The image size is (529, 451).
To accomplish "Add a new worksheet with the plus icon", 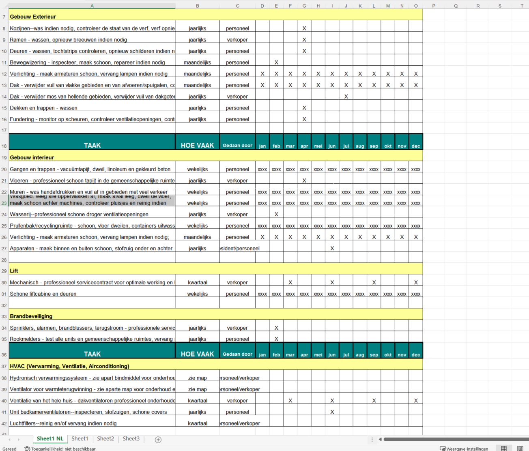I will (x=158, y=439).
